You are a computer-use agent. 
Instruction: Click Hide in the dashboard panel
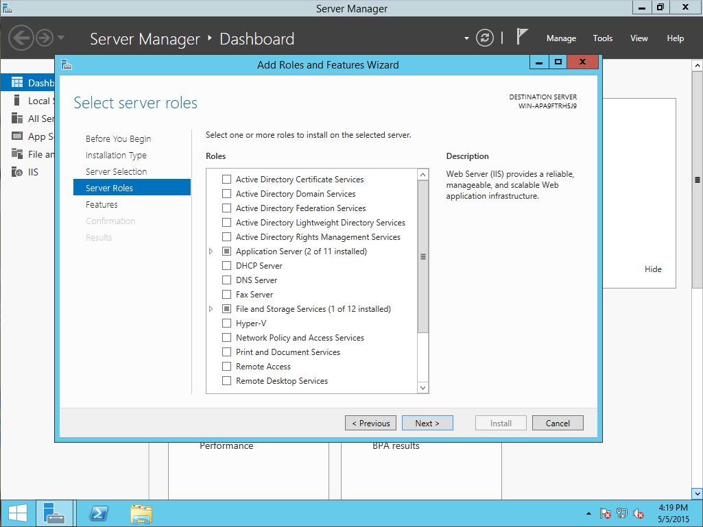click(653, 269)
